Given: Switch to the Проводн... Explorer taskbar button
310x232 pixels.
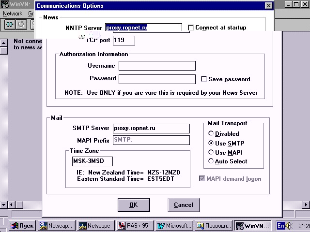Looking at the screenshot, I should pyautogui.click(x=213, y=226).
